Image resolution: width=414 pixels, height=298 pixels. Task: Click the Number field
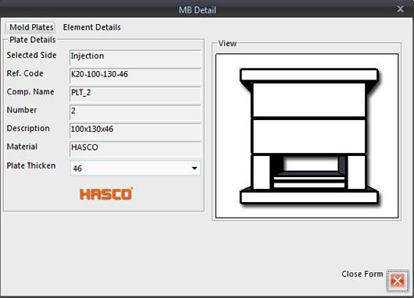pos(135,112)
